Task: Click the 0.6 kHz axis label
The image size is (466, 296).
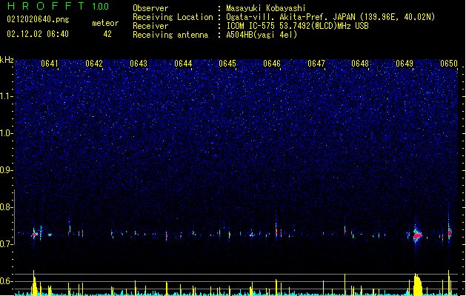Action: (x=7, y=281)
